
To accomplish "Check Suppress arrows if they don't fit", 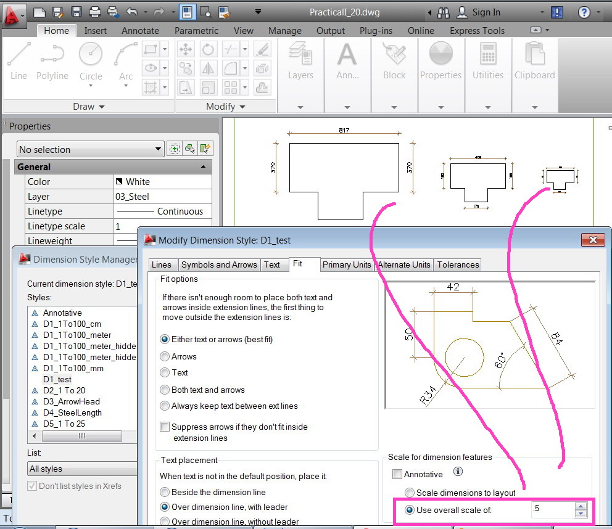I will [165, 427].
